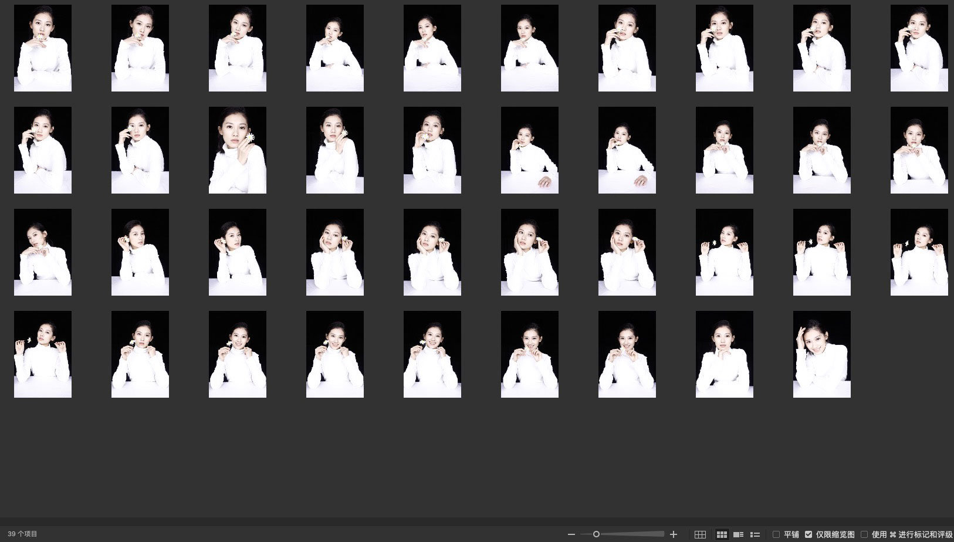Click the minus icon to shrink thumbnails

point(571,534)
